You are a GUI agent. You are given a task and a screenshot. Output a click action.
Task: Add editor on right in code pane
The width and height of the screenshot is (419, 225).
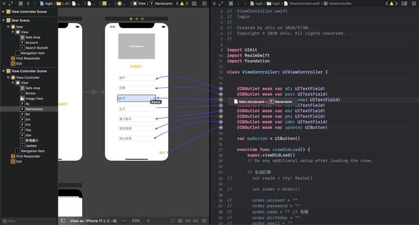click(x=414, y=3)
